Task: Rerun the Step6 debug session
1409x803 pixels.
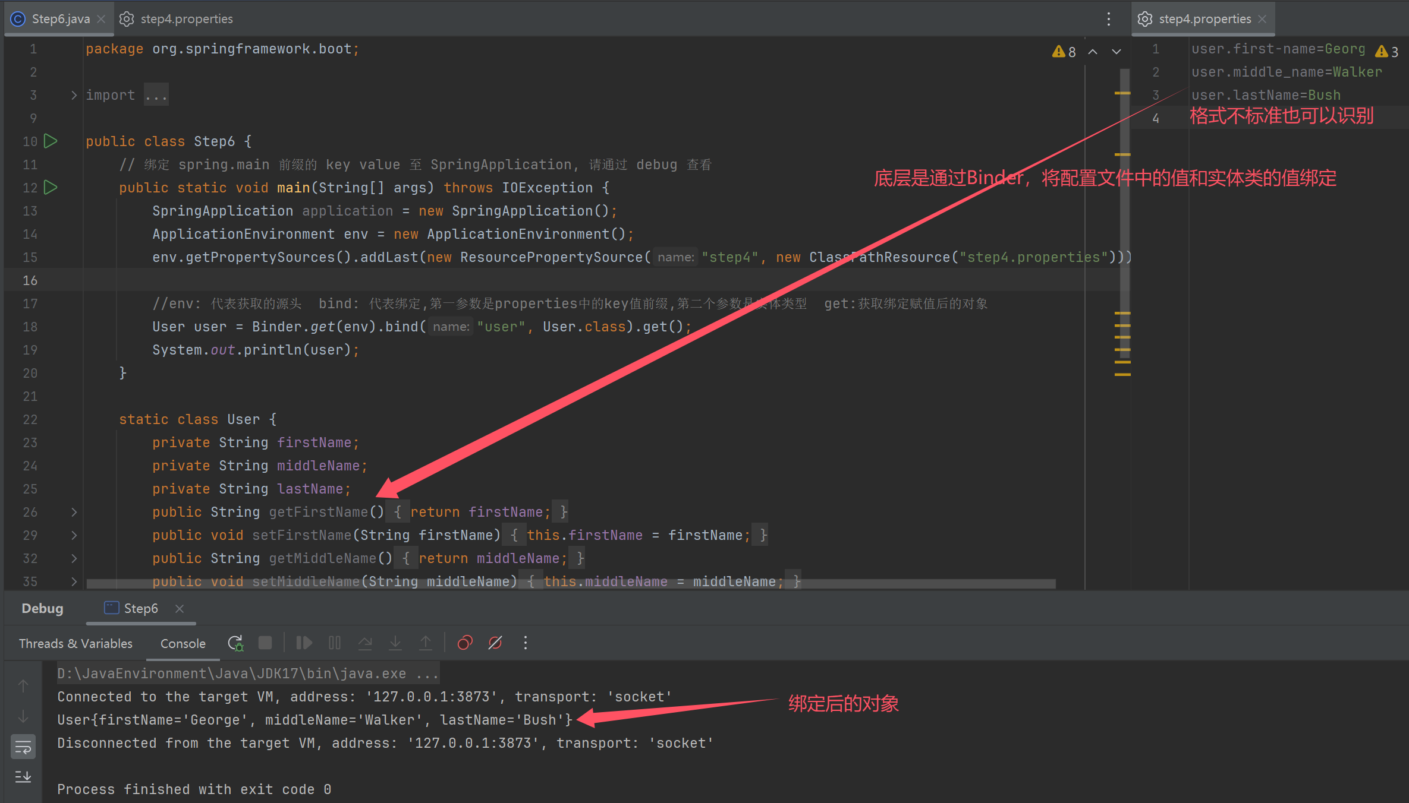Action: pyautogui.click(x=235, y=643)
